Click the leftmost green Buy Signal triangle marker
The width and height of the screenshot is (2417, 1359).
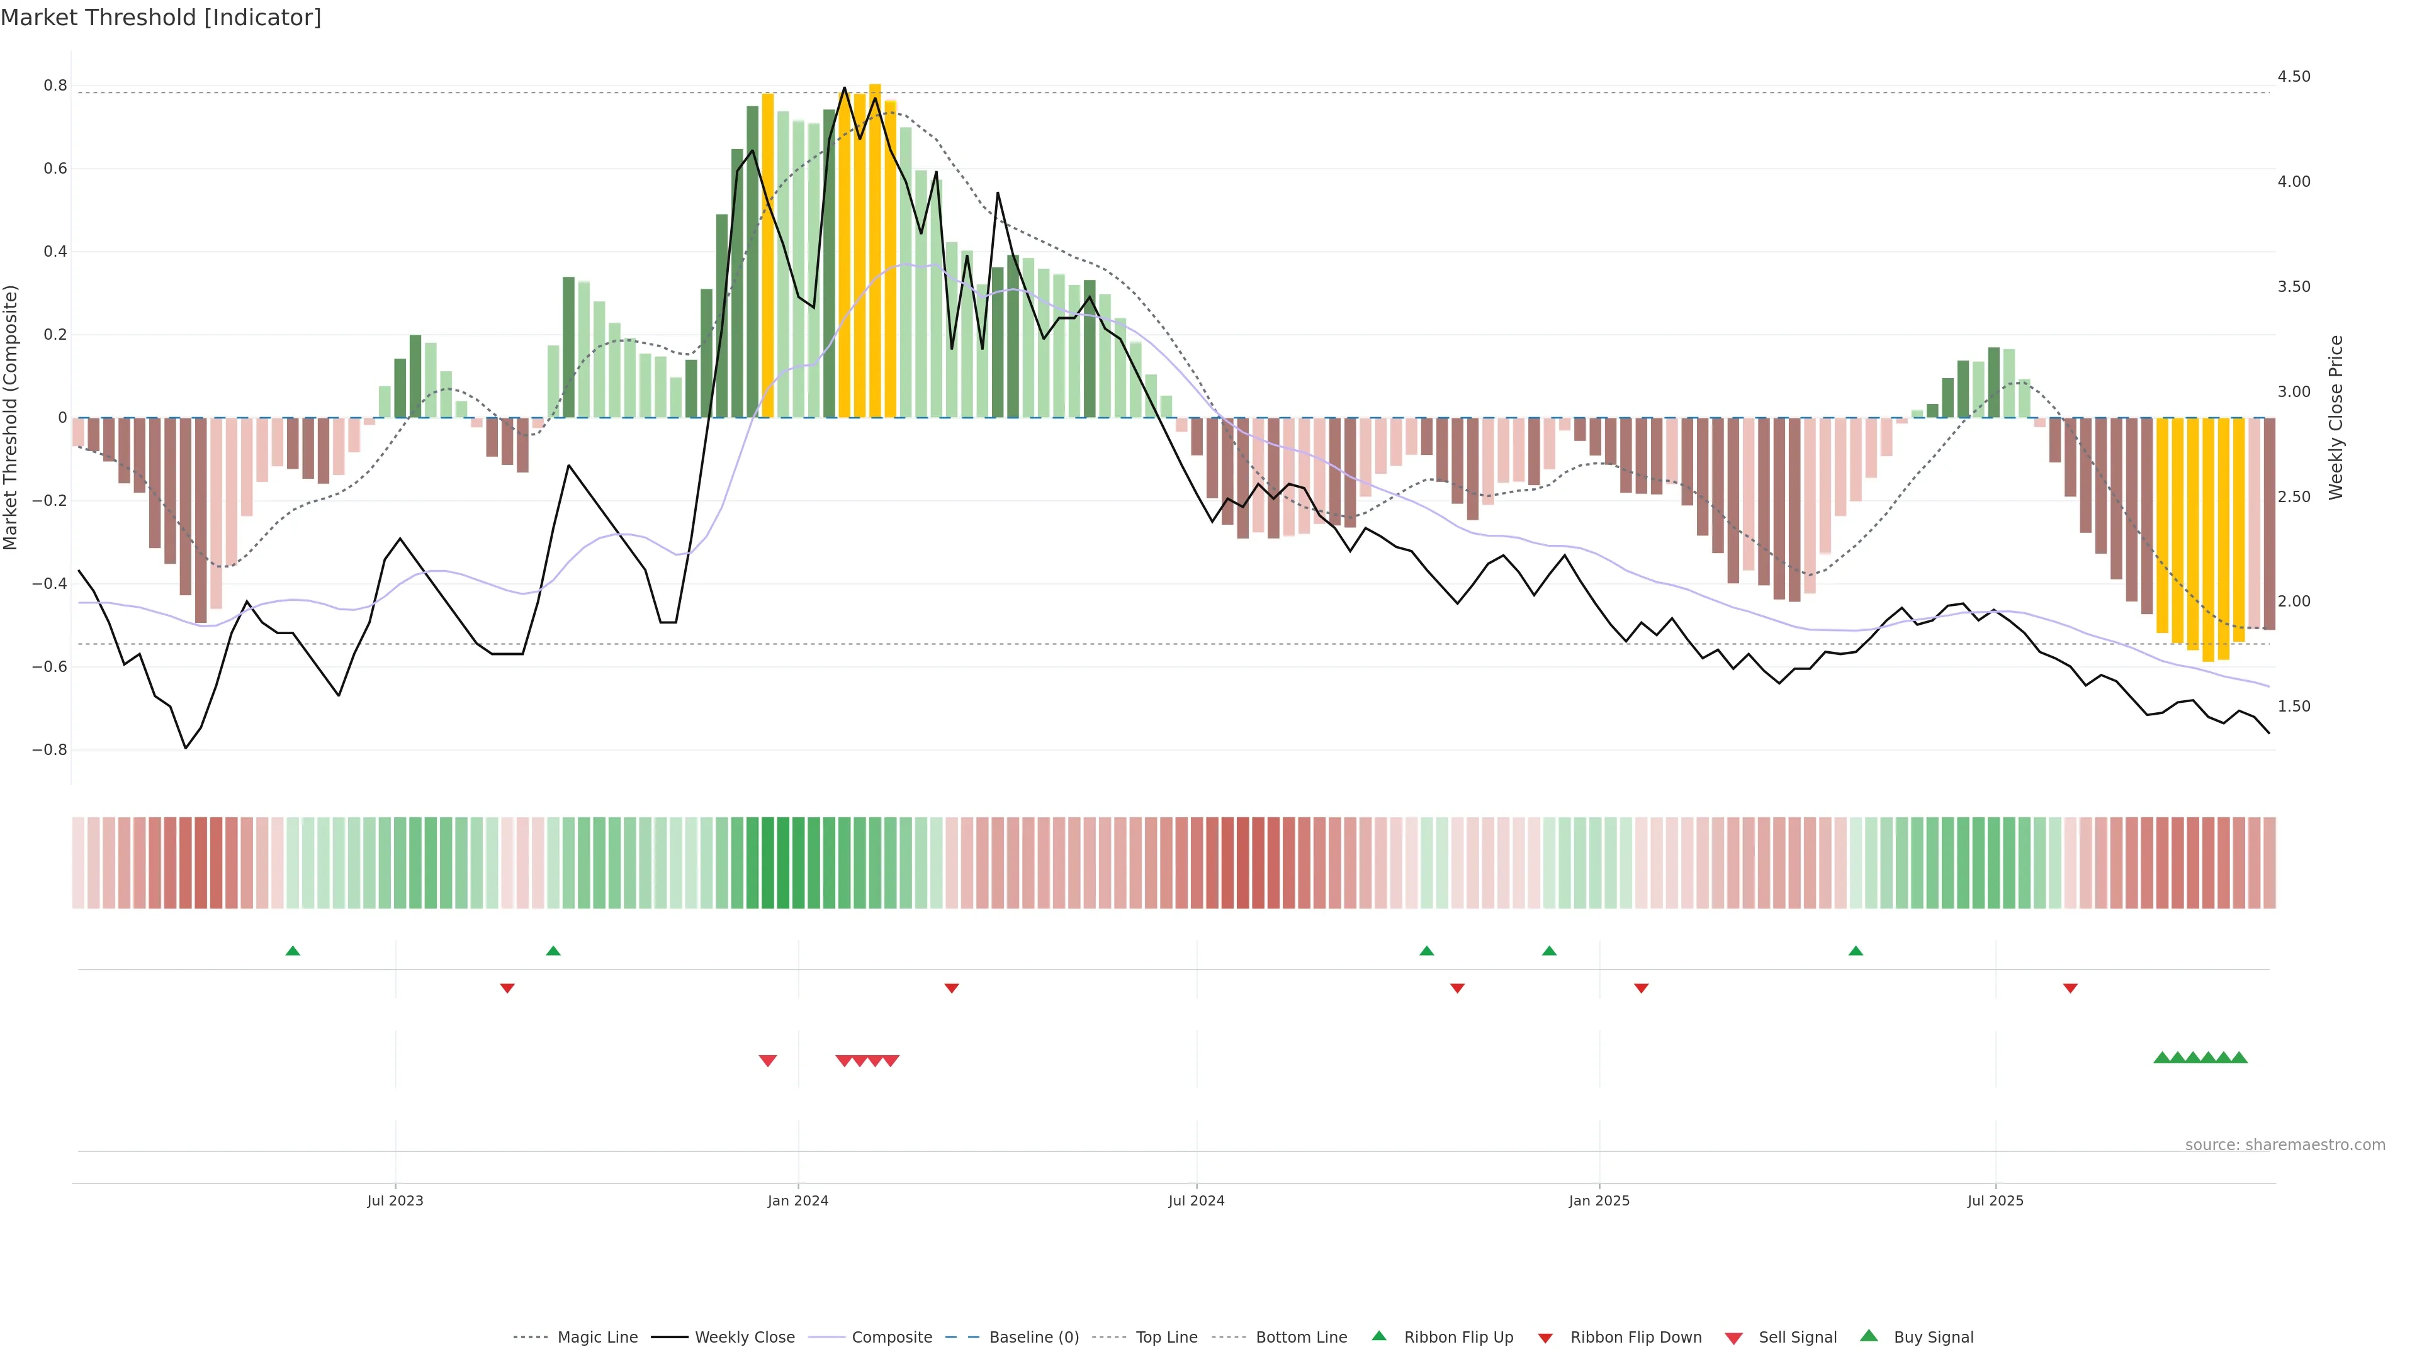(x=2162, y=1058)
